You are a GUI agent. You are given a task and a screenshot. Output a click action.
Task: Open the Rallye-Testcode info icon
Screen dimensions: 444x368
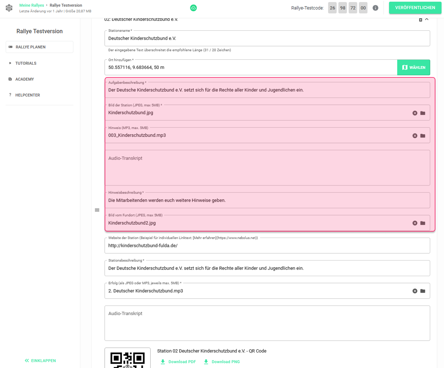375,8
